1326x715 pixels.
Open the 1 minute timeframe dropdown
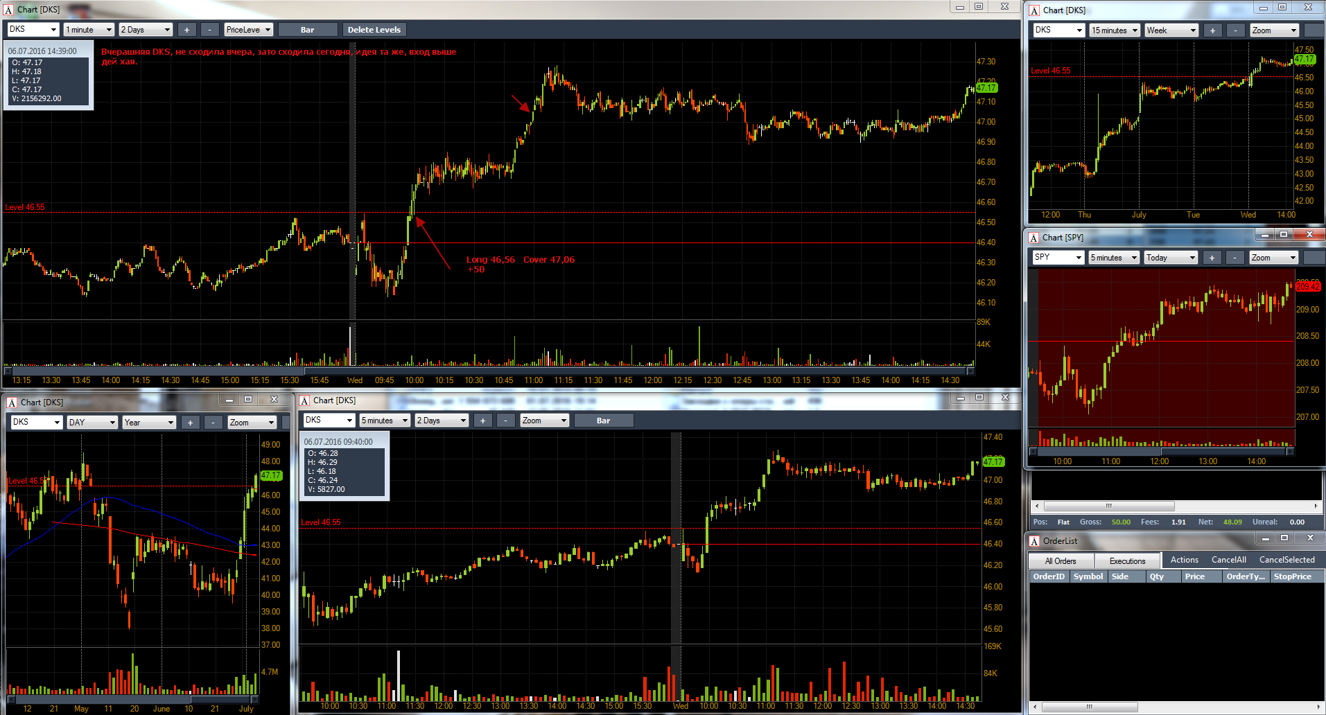(89, 30)
